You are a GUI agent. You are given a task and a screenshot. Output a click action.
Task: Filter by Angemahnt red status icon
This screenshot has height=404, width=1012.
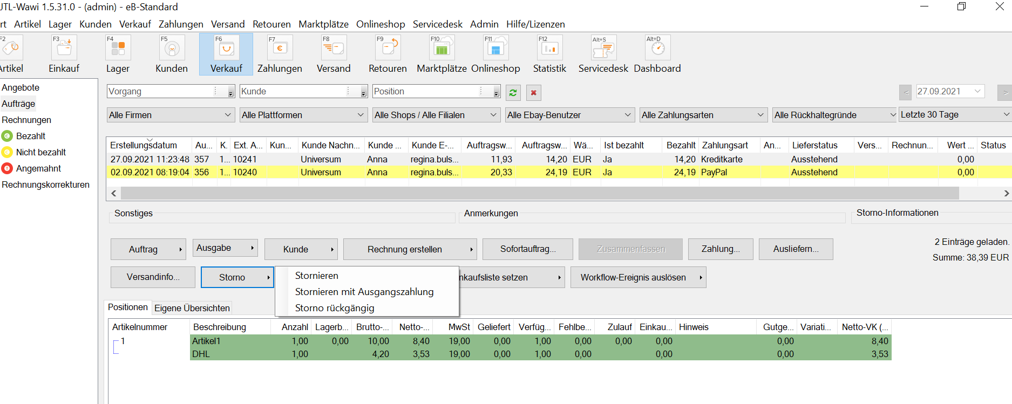7,168
